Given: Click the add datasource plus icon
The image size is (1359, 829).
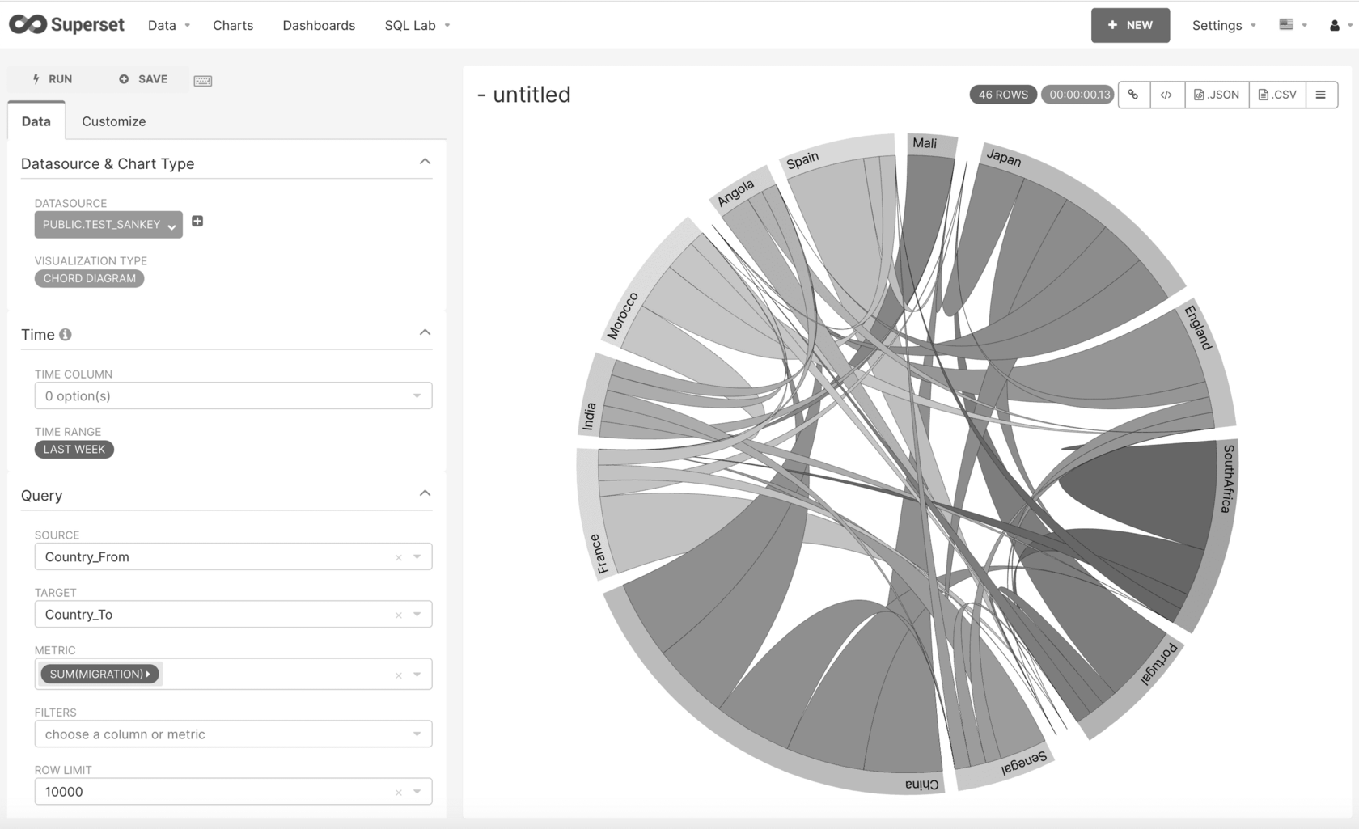Looking at the screenshot, I should pos(197,221).
